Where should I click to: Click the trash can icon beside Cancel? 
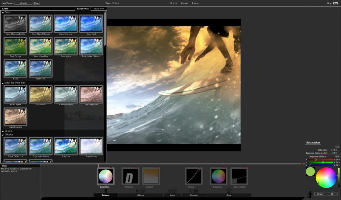(309, 194)
